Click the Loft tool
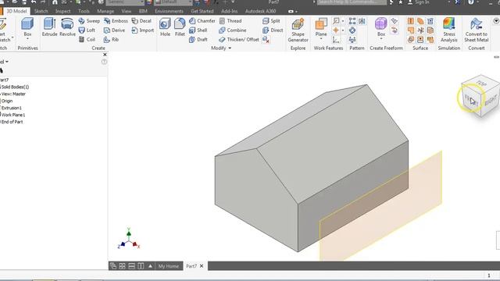 point(87,30)
